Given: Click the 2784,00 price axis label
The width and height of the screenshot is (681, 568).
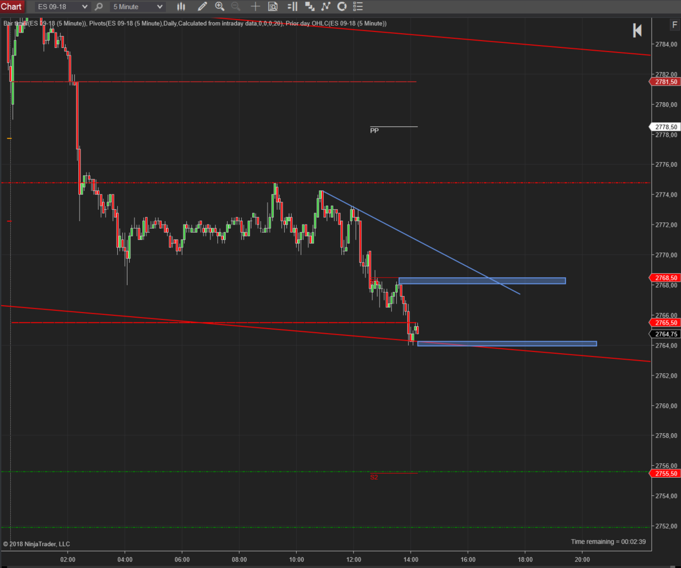Looking at the screenshot, I should [x=666, y=44].
